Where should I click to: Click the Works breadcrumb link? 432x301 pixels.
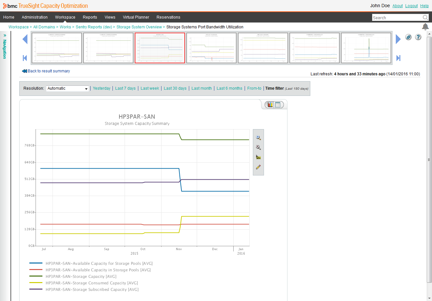pyautogui.click(x=65, y=27)
